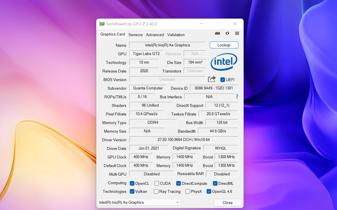Screen dimensions: 337x210
Task: Click the refresh icon
Action: pyautogui.click(x=228, y=33)
